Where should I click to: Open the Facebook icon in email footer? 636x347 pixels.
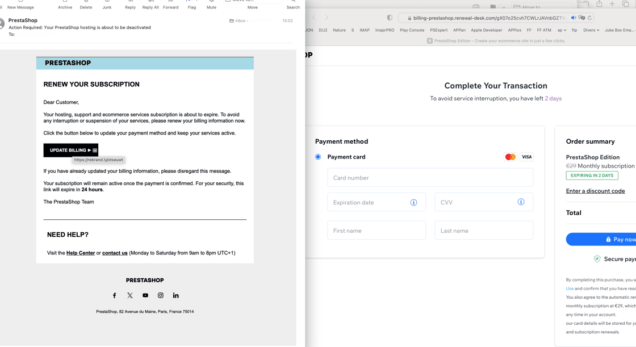click(x=114, y=295)
